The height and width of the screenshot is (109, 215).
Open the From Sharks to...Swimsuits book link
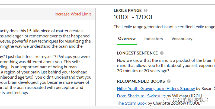click(141, 96)
